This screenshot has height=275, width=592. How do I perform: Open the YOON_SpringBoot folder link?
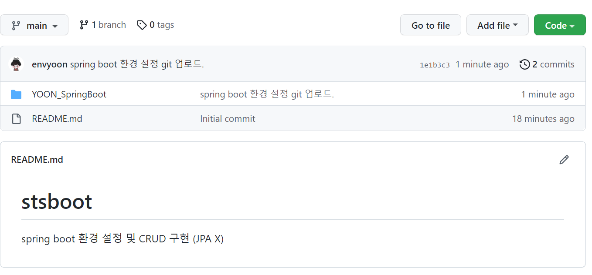[69, 94]
